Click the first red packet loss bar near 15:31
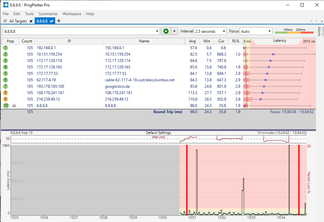 point(187,180)
